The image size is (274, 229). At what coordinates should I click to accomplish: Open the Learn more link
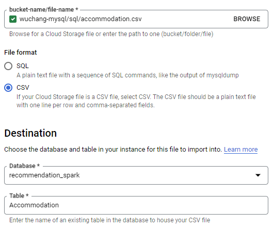coord(240,150)
